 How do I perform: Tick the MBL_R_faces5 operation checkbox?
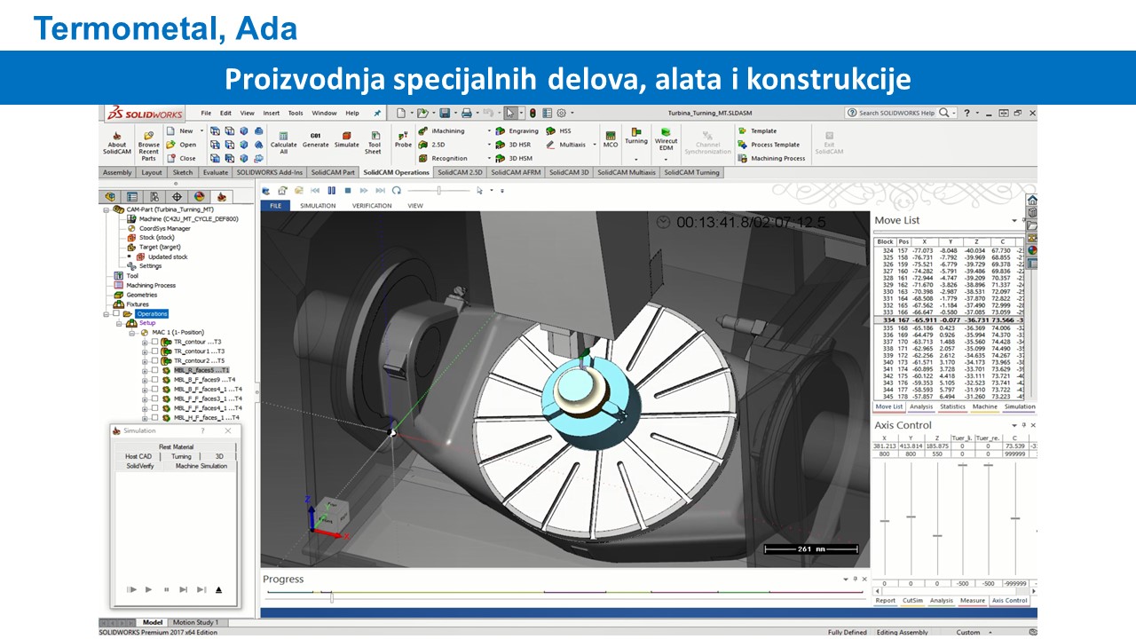(x=155, y=370)
